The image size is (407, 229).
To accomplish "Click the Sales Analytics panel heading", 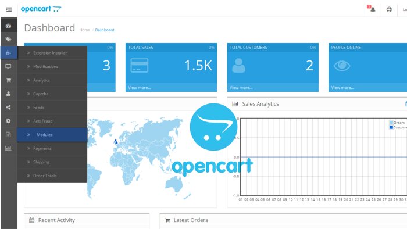I will click(x=260, y=104).
